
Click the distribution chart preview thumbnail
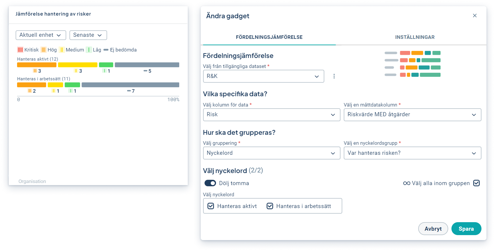click(413, 64)
